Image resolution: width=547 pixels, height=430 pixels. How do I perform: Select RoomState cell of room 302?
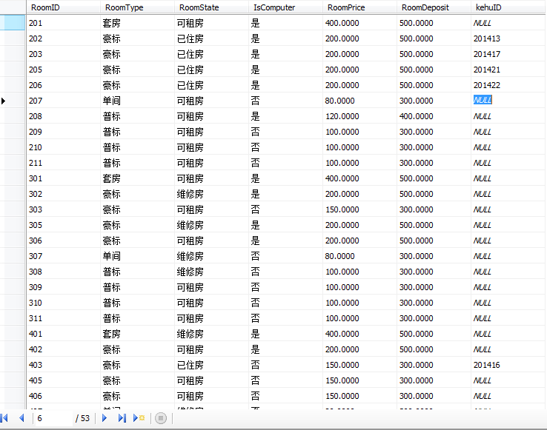(211, 194)
